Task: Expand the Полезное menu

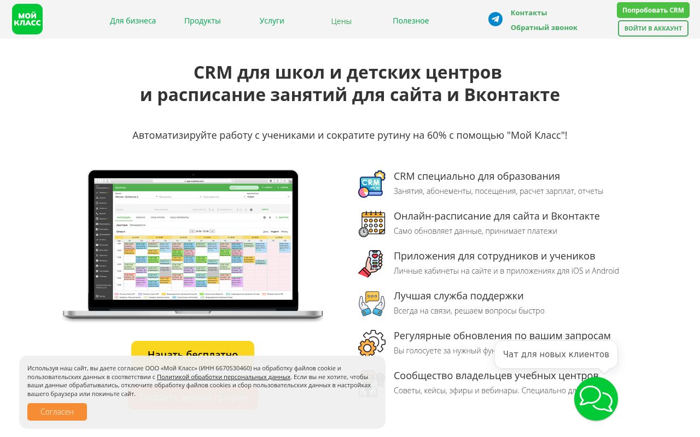Action: point(411,21)
